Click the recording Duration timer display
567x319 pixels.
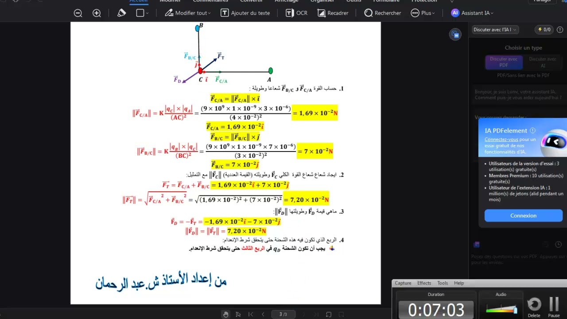pyautogui.click(x=436, y=309)
